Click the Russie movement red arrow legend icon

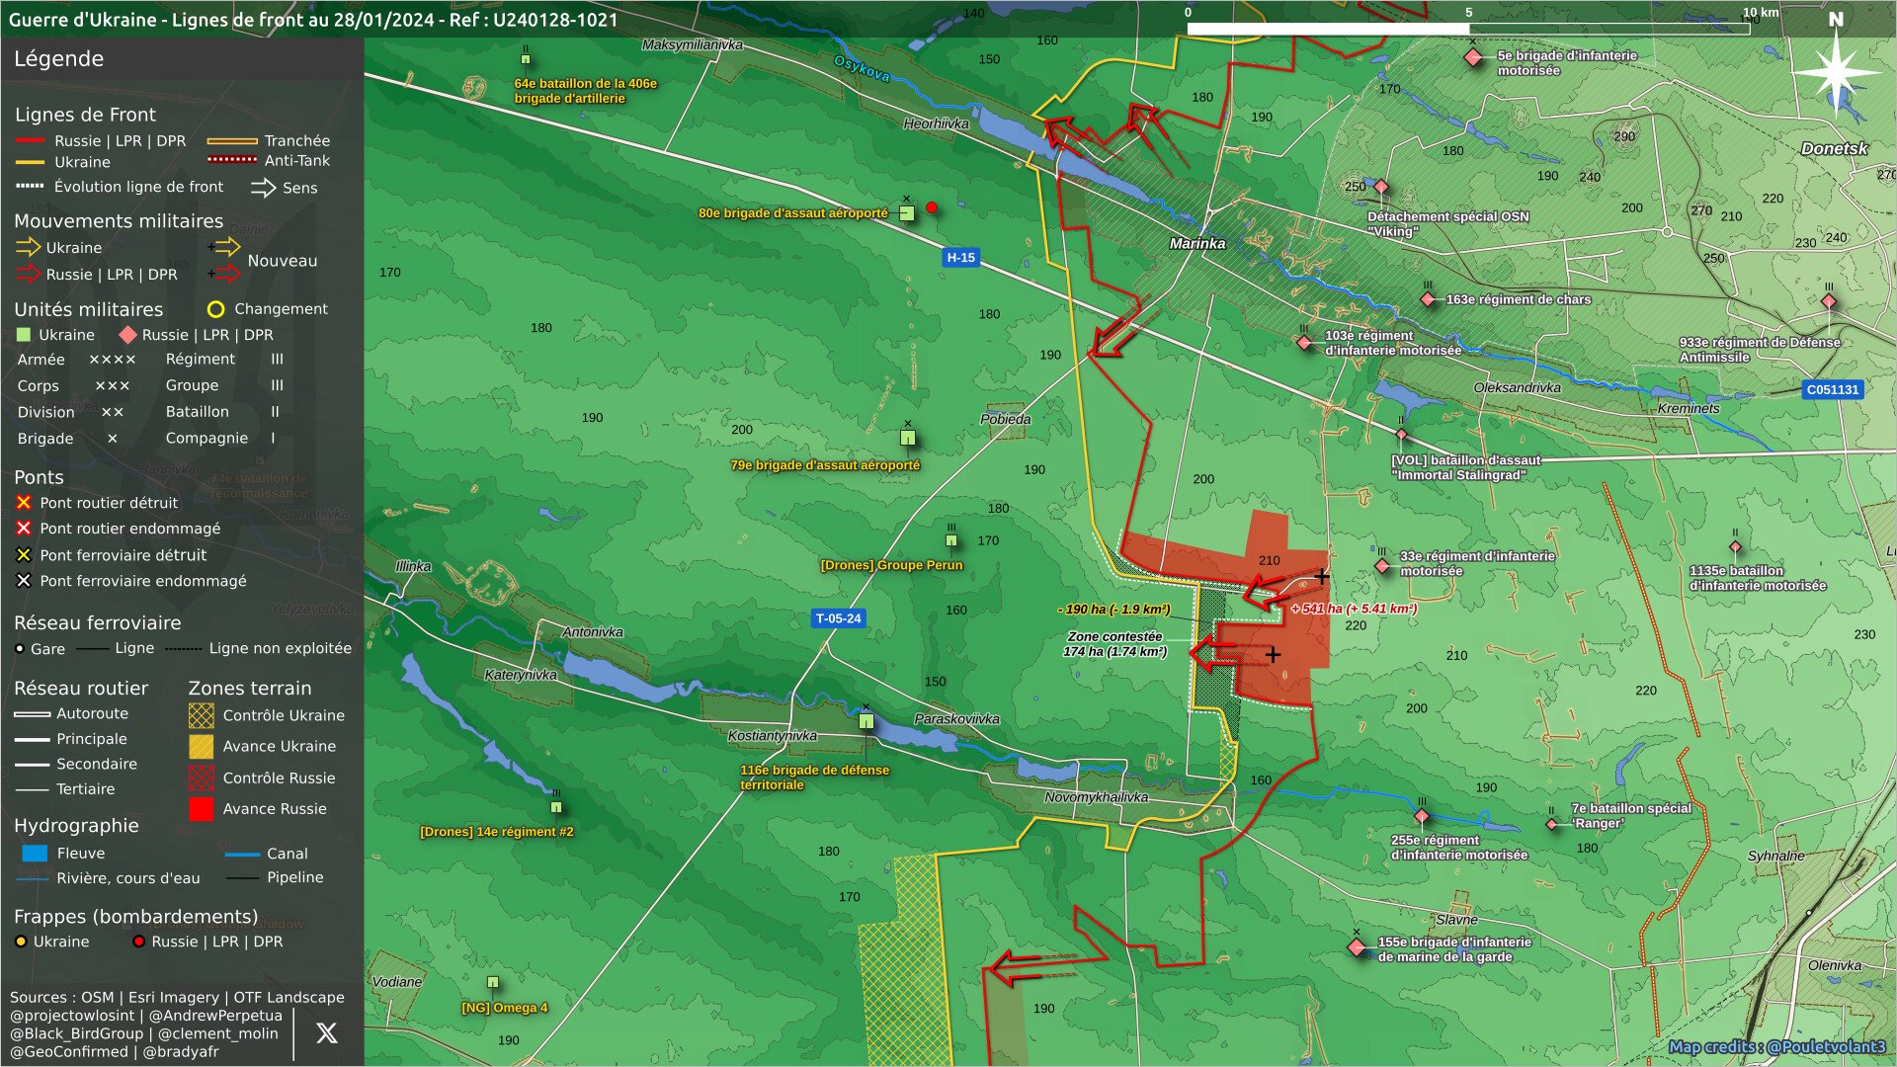click(30, 274)
